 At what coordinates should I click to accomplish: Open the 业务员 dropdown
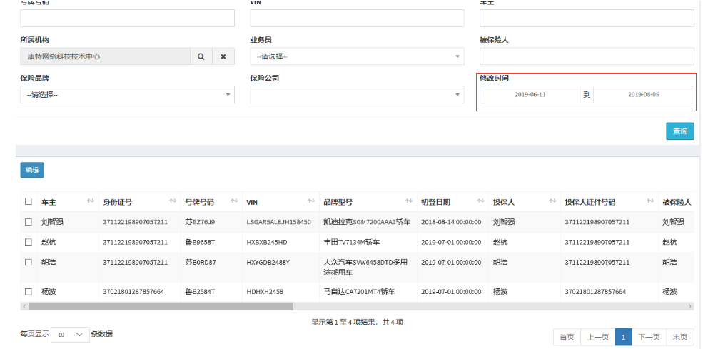pyautogui.click(x=357, y=56)
